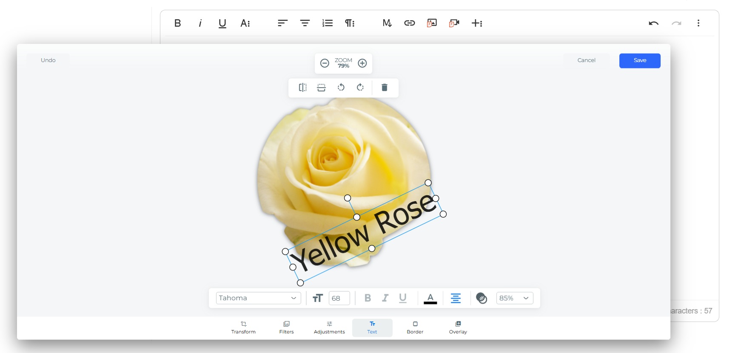The height and width of the screenshot is (353, 738).
Task: Delete the selected text with trash icon
Action: click(x=385, y=88)
